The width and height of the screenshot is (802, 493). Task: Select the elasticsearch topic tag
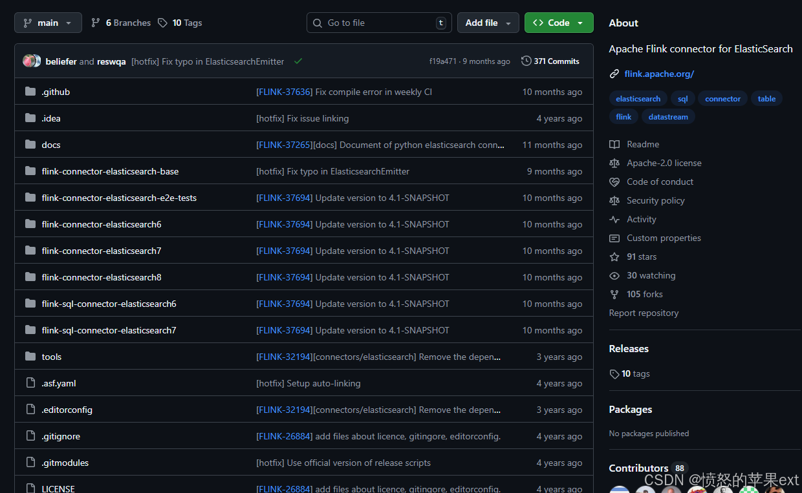point(638,99)
